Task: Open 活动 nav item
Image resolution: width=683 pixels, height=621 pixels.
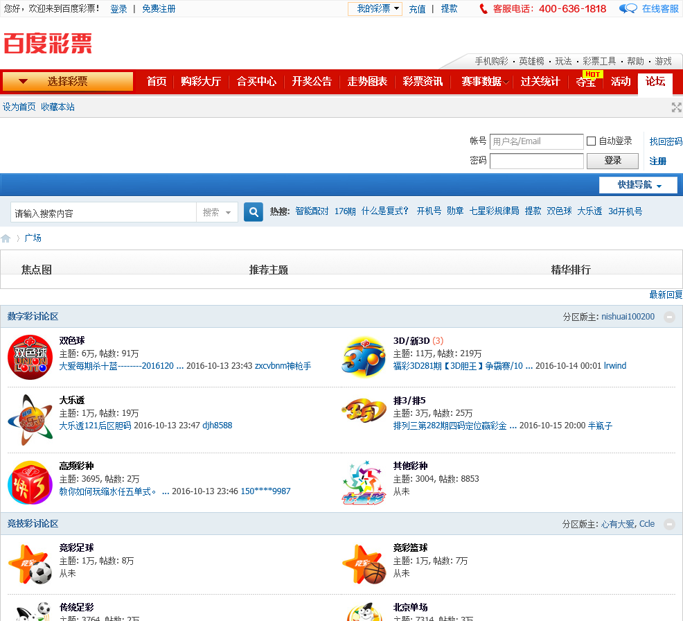Action: point(621,82)
